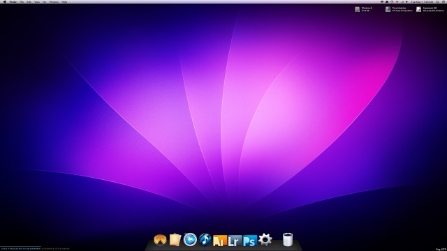Click the rightmost menu bar status icon

click(x=443, y=1)
